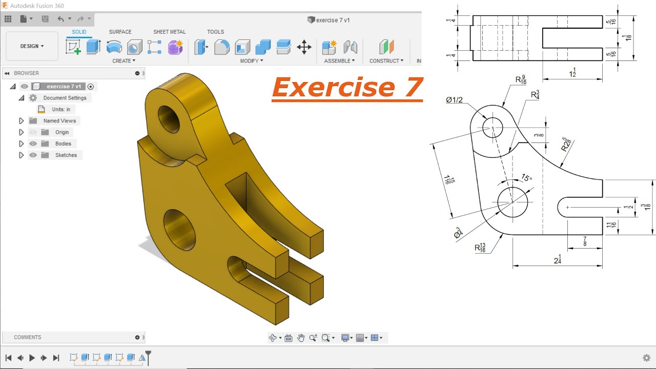Switch to the SHEET METAL tab
Image resolution: width=656 pixels, height=369 pixels.
[x=170, y=32]
